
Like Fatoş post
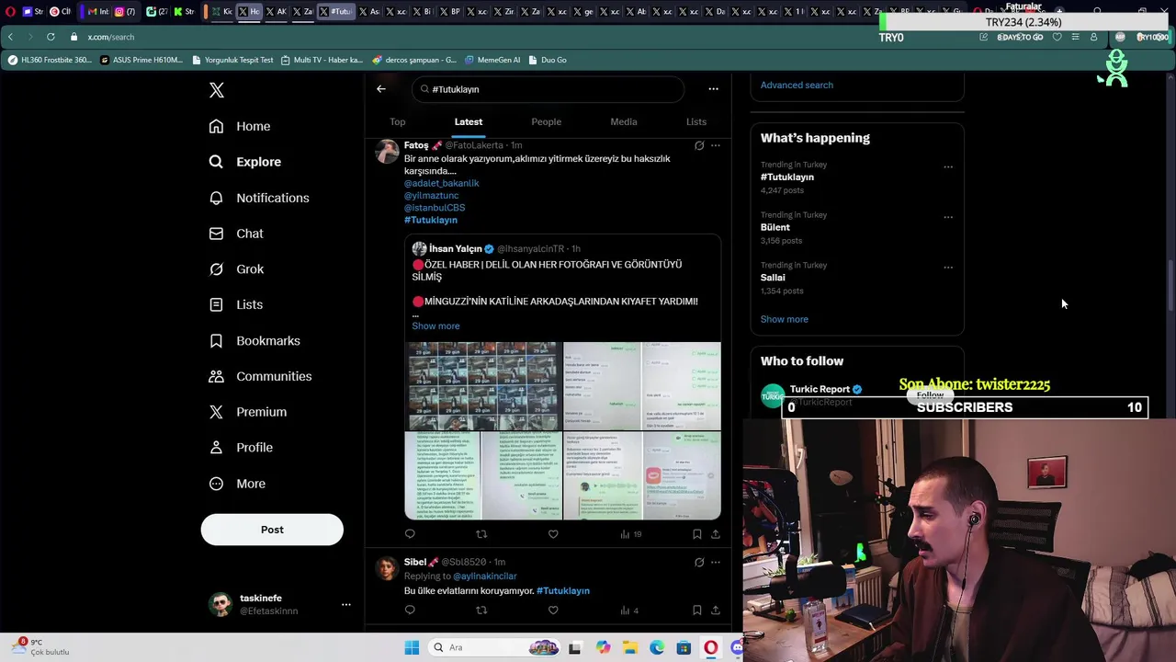[553, 533]
